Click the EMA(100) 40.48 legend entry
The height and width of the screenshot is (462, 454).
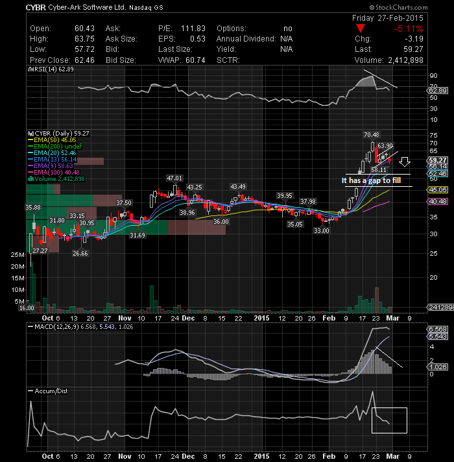pyautogui.click(x=54, y=173)
